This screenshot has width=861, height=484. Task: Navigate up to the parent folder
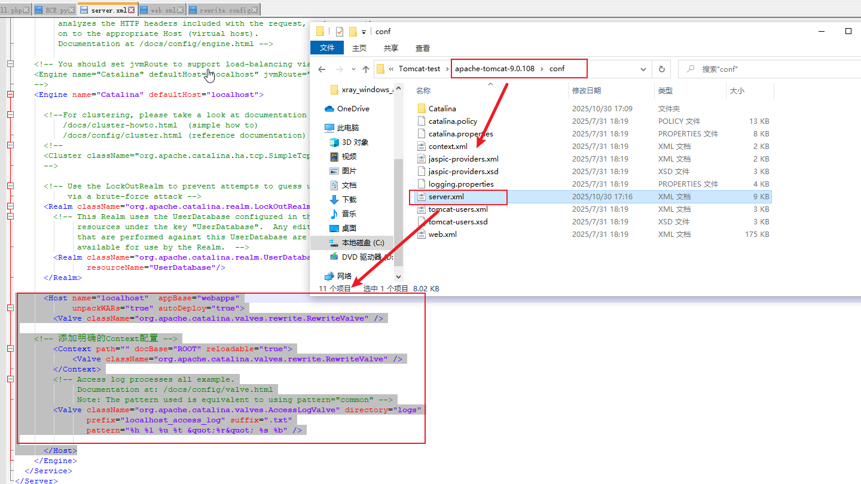(366, 69)
